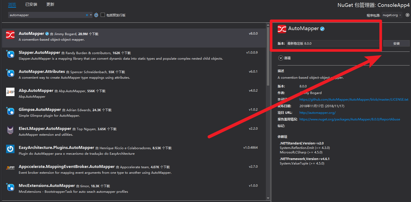The width and height of the screenshot is (411, 202).
Task: Click the Appccelerate APP logo icon
Action: pyautogui.click(x=10, y=168)
